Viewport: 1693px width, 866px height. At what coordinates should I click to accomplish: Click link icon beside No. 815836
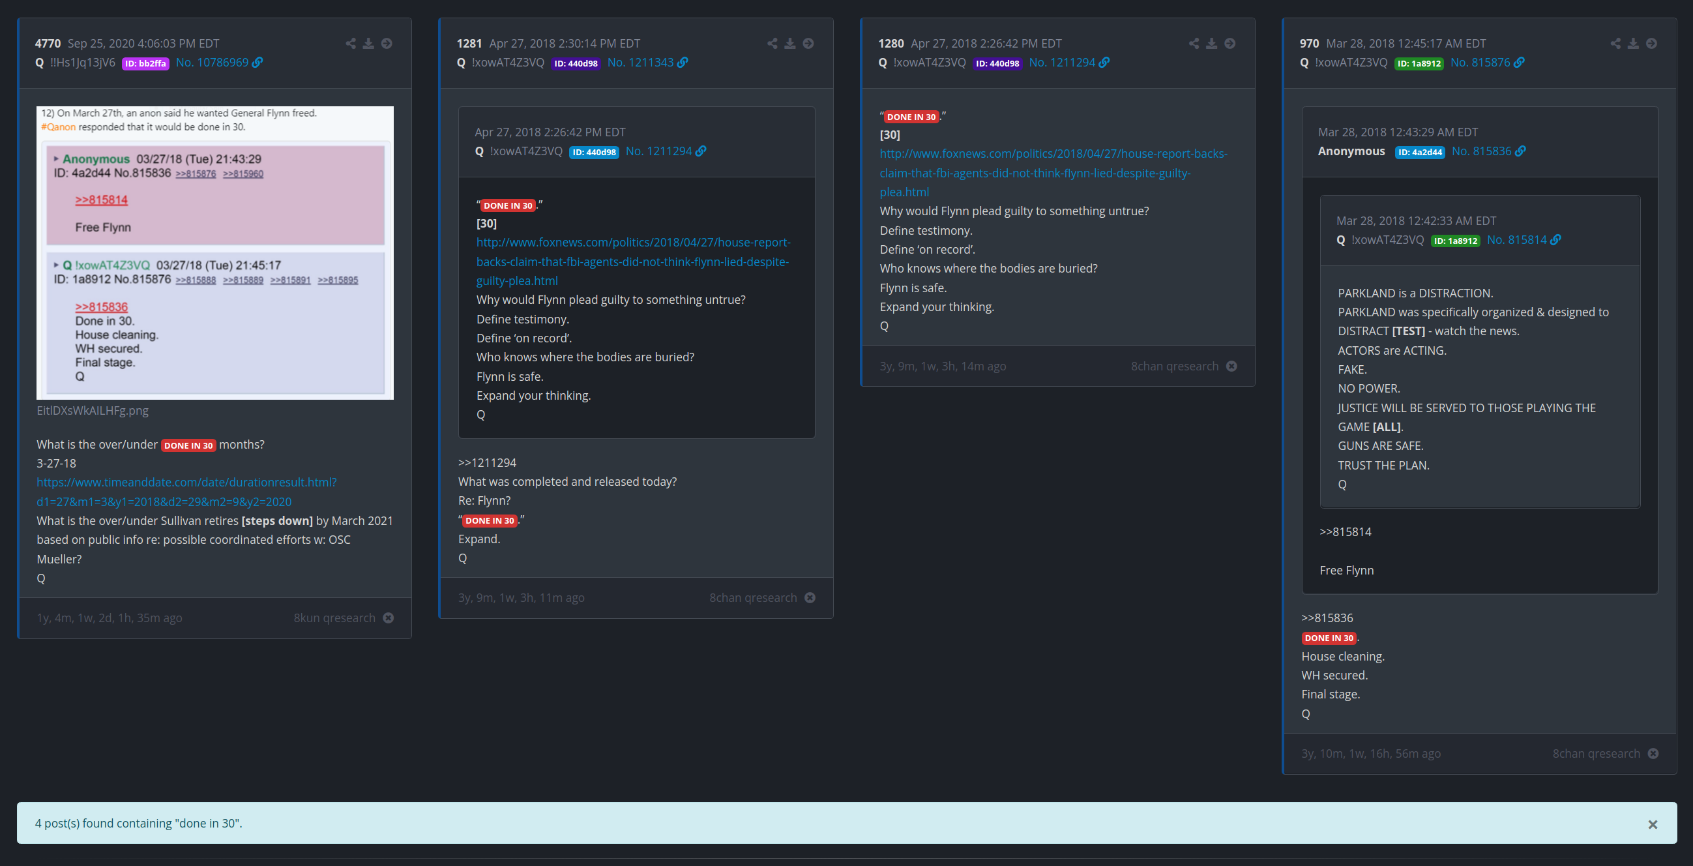(1520, 151)
